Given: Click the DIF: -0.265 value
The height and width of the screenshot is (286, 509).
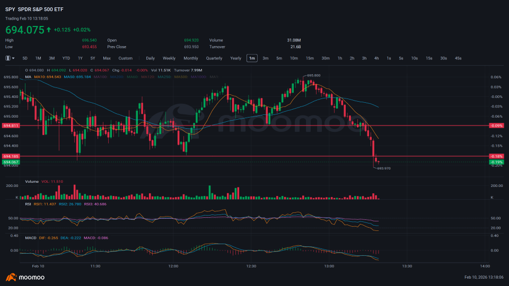Looking at the screenshot, I should 49,238.
